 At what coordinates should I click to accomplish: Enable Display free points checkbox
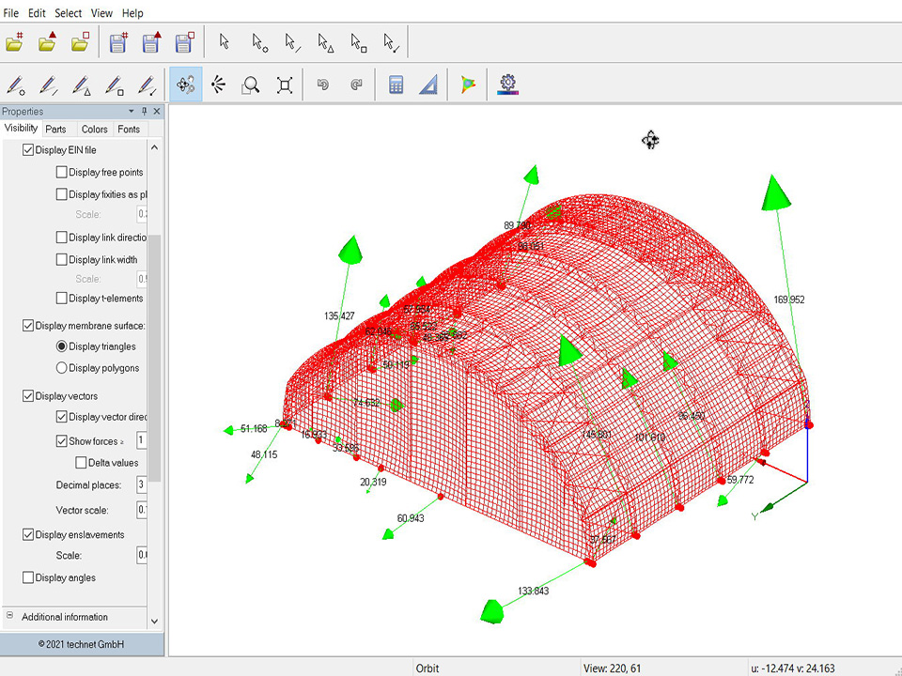coord(62,172)
